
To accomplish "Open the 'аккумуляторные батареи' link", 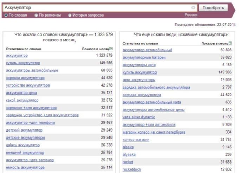I will [144, 57].
